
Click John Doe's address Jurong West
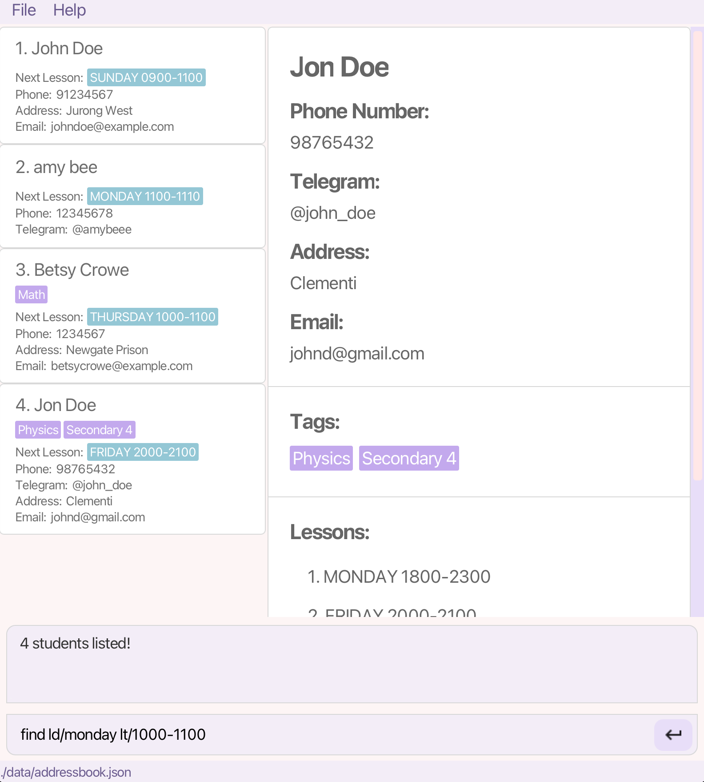tap(100, 111)
